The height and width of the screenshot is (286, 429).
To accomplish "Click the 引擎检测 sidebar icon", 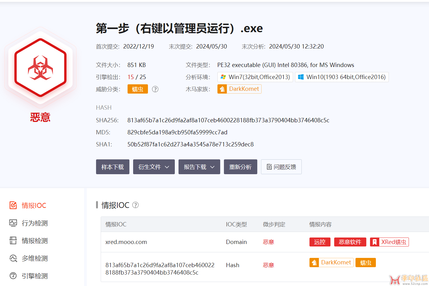I will pyautogui.click(x=13, y=276).
